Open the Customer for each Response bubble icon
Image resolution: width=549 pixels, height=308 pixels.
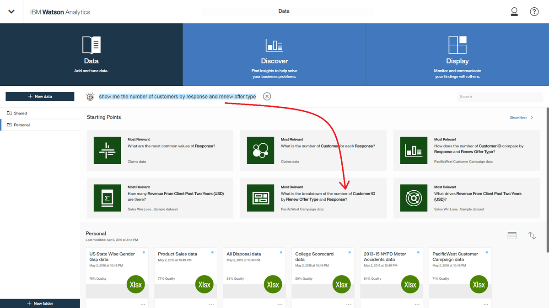coord(260,150)
